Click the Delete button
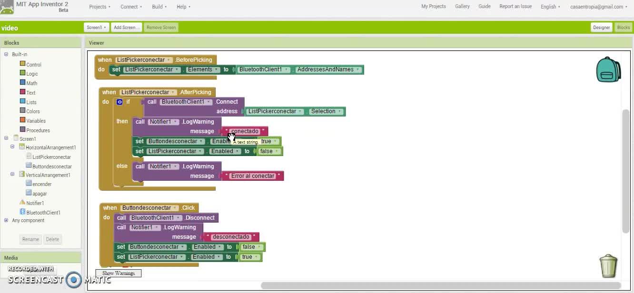This screenshot has width=634, height=293. tap(52, 239)
